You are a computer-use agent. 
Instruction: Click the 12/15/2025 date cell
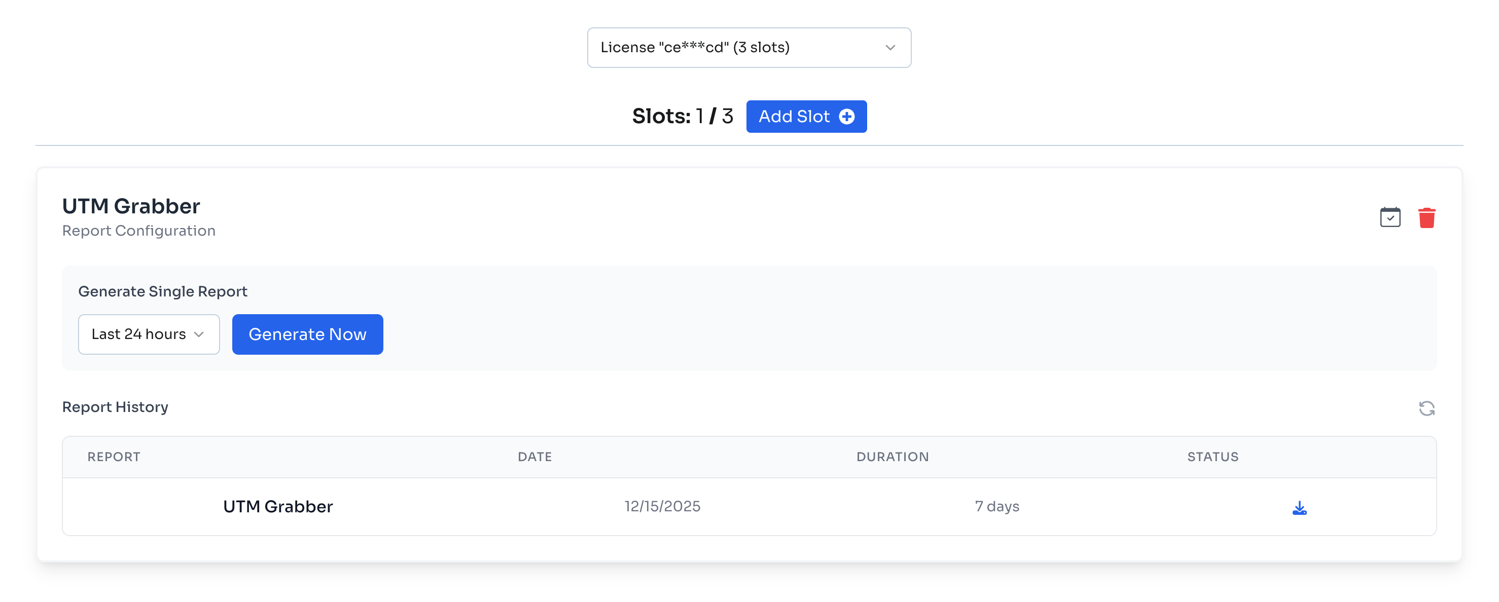[662, 506]
